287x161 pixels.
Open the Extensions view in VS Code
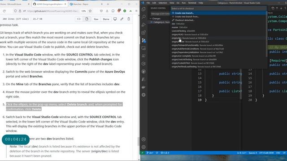[x=143, y=33]
